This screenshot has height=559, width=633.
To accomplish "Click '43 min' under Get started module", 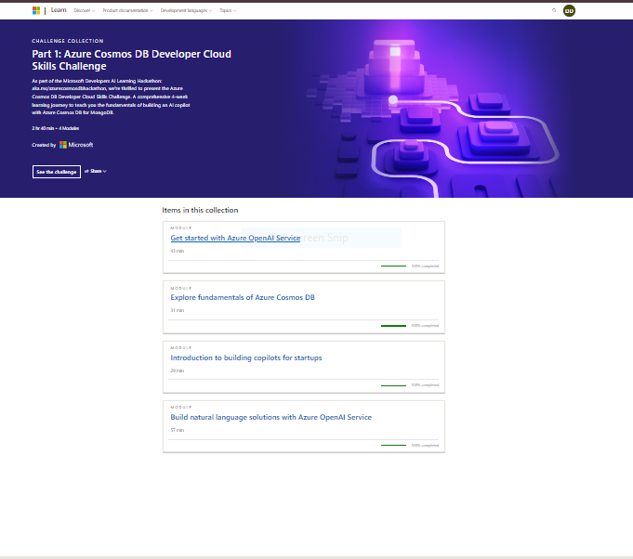I will pyautogui.click(x=178, y=251).
